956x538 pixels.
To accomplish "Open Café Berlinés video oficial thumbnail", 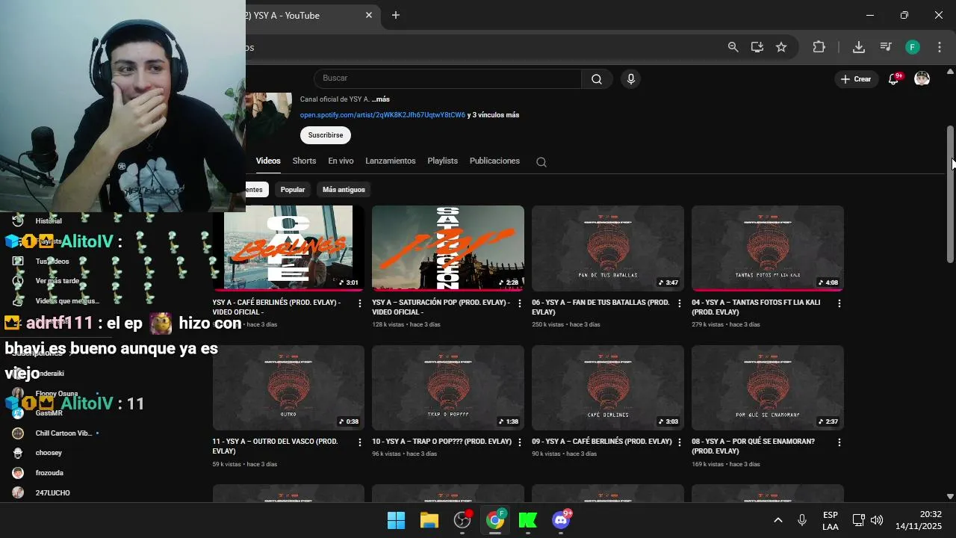I will 288,248.
